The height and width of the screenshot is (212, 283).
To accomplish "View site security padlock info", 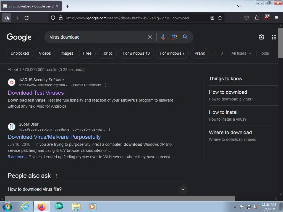I will (x=61, y=18).
